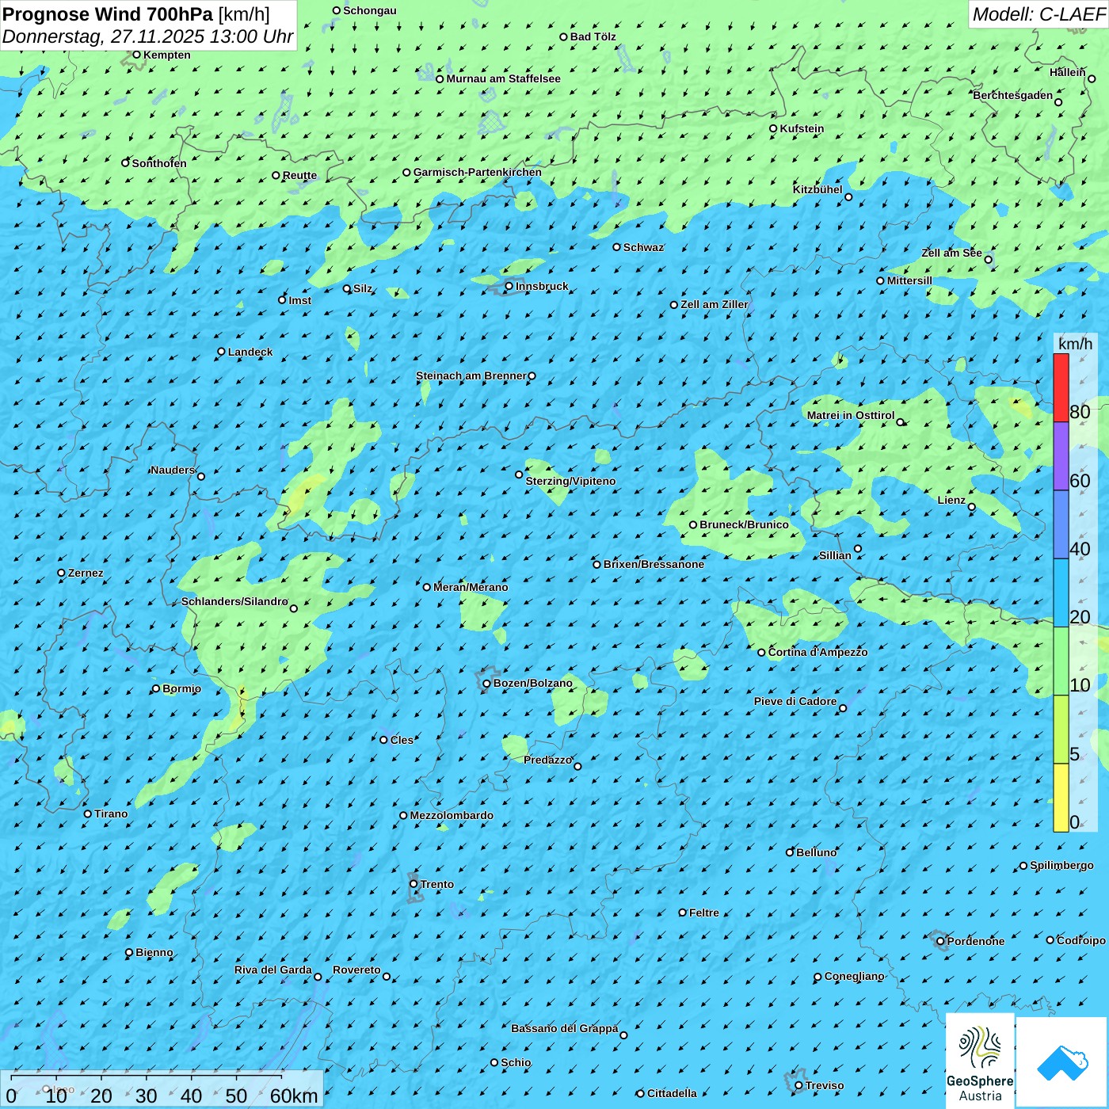Select the Bad Tölz label

tap(593, 36)
